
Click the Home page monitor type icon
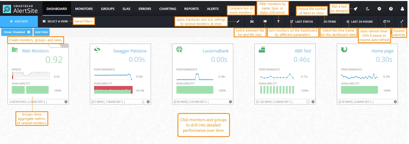click(x=344, y=49)
